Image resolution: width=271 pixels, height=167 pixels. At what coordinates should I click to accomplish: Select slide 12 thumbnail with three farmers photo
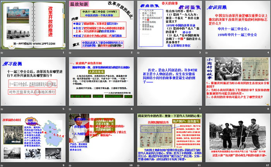pyautogui.click(x=238, y=138)
